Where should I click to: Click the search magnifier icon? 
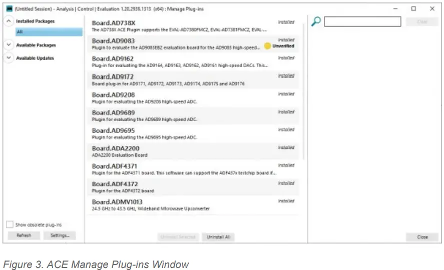pyautogui.click(x=316, y=22)
